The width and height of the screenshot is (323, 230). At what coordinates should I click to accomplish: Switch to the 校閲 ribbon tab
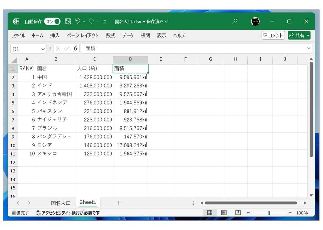point(145,35)
